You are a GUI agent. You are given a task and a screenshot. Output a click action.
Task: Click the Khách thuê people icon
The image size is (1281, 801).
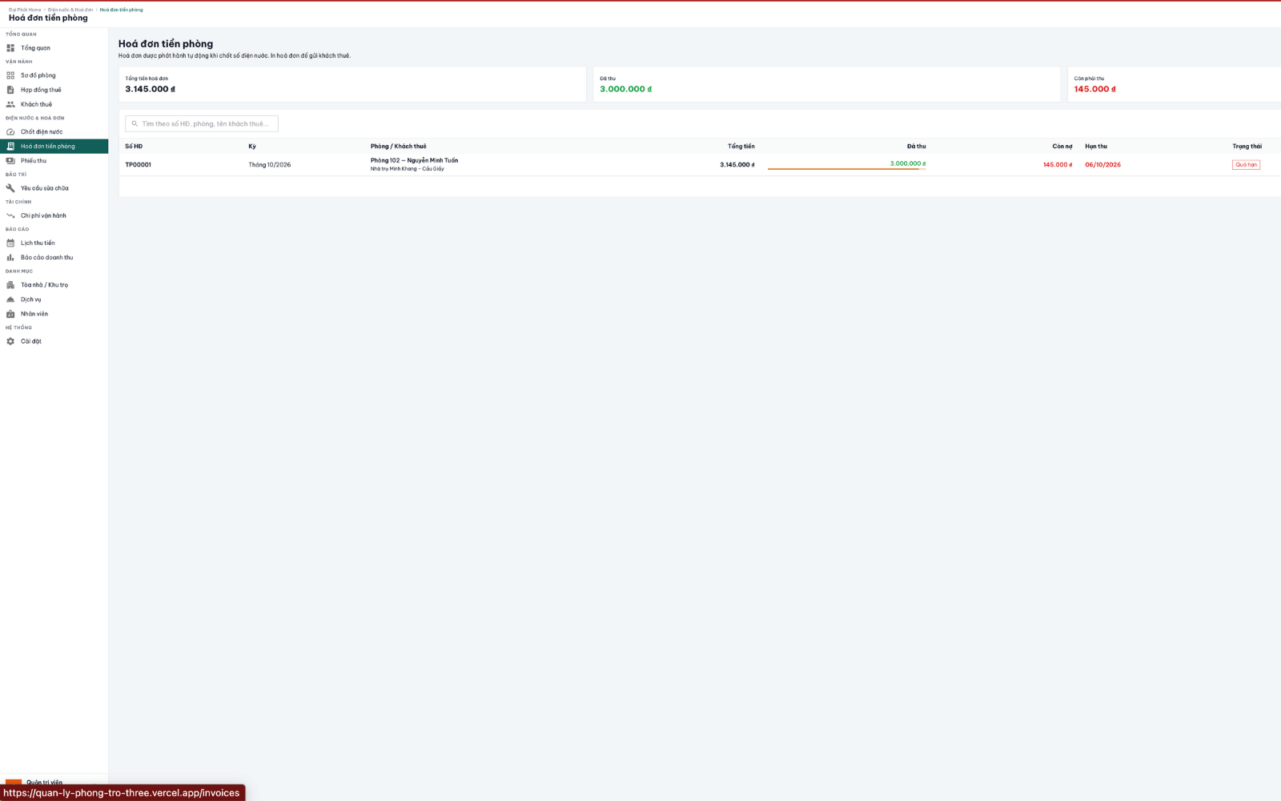(10, 104)
